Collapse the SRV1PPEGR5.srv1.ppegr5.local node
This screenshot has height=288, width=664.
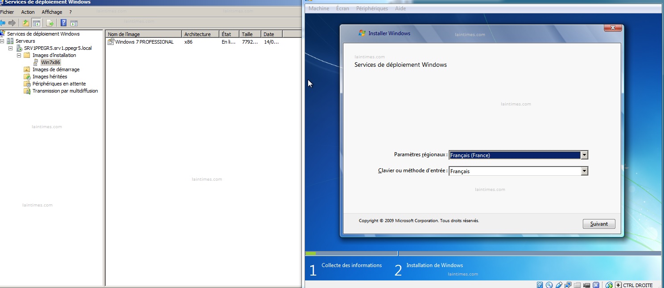pos(10,48)
